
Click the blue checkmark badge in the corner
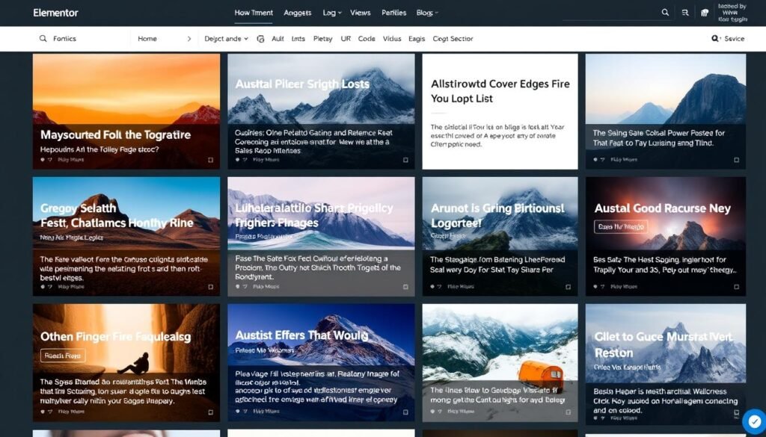tap(753, 421)
